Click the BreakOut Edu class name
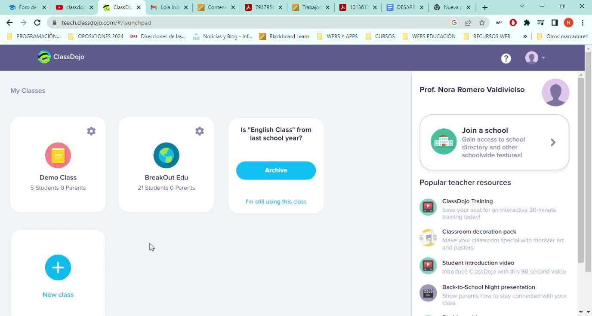592x316 pixels. (x=166, y=178)
